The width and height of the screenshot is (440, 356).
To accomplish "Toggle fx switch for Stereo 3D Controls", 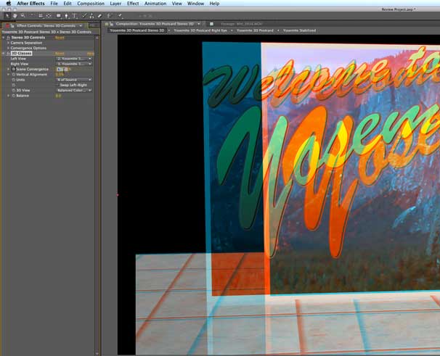I will coord(9,38).
